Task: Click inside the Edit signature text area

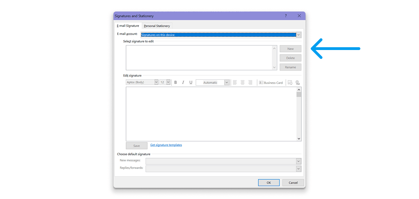Action: pyautogui.click(x=211, y=114)
